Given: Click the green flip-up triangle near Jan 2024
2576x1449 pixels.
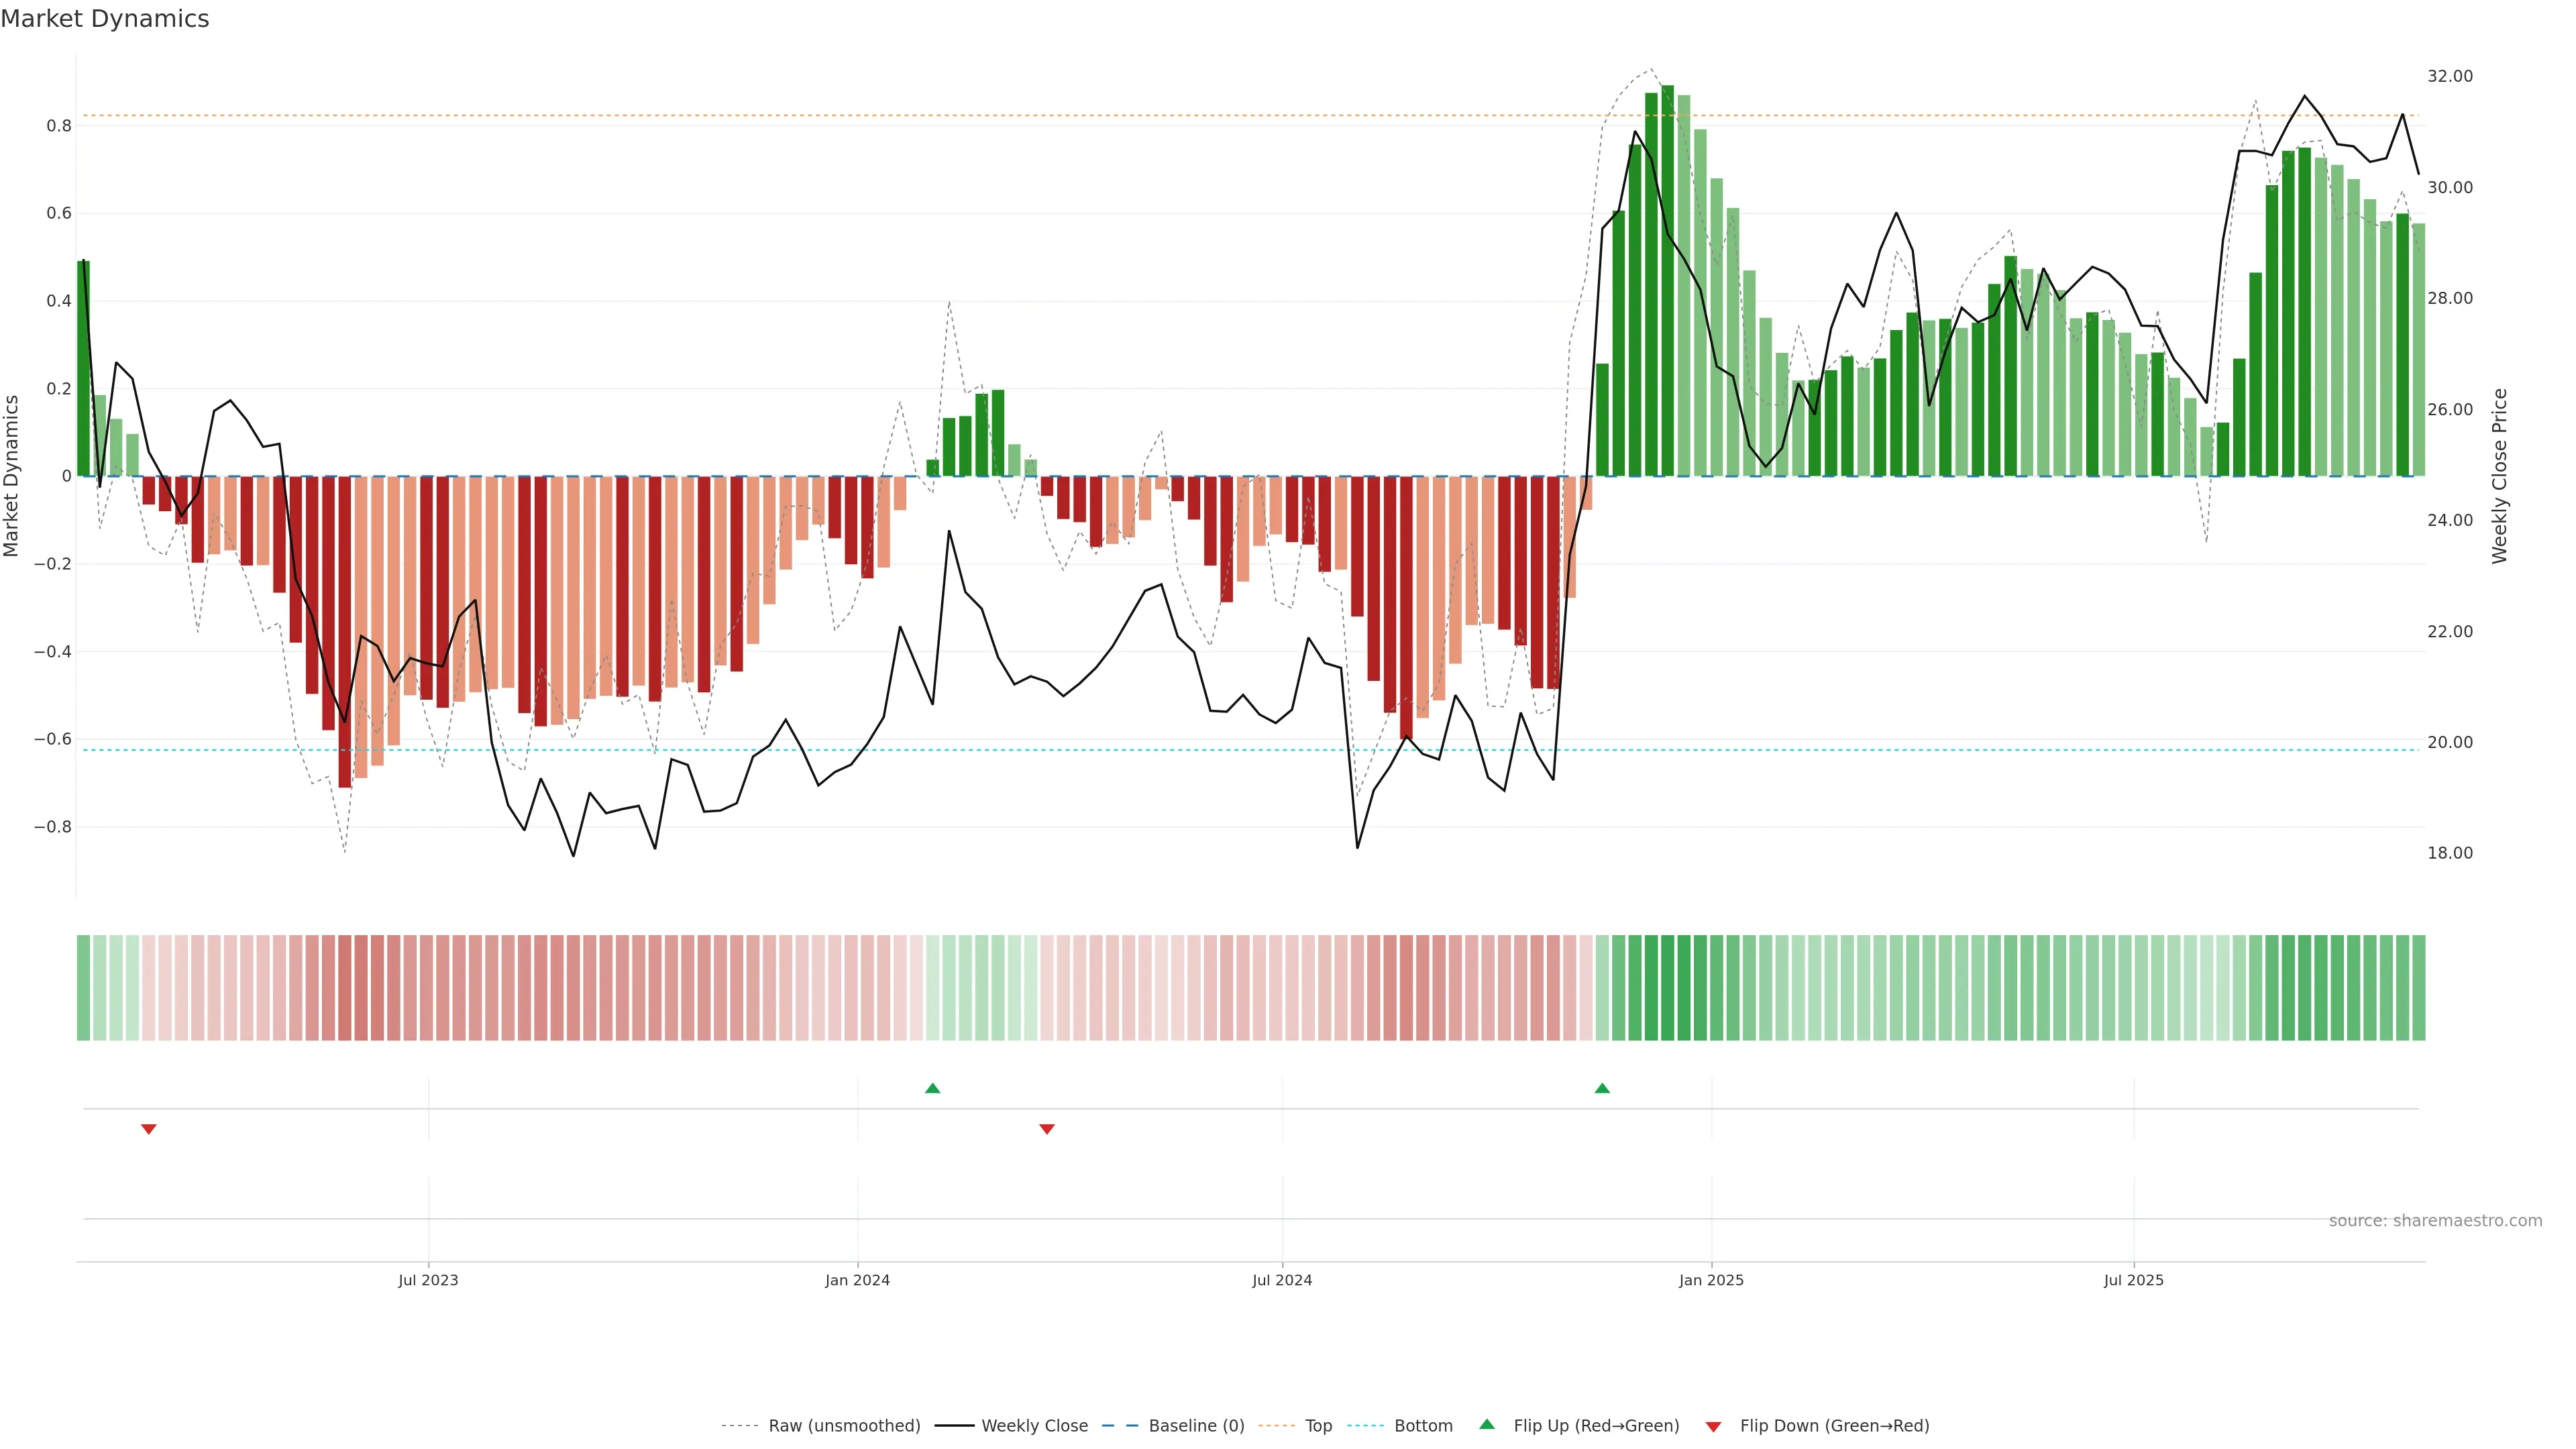Looking at the screenshot, I should [x=932, y=1088].
